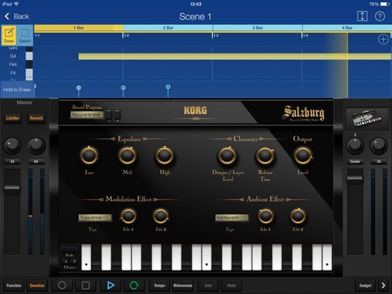This screenshot has width=392, height=294.
Task: Tap the velocity marker just before beat 1.3
Action: click(168, 87)
